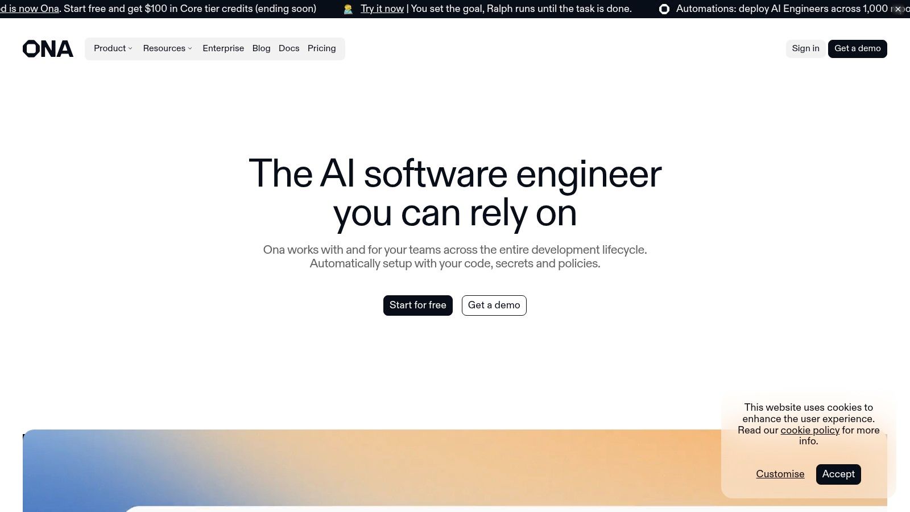Screen dimensions: 910x512
Task: Open the Blog nav link
Action: pos(261,48)
